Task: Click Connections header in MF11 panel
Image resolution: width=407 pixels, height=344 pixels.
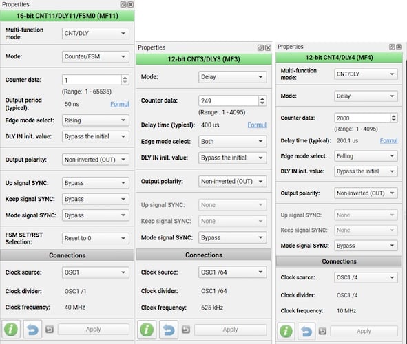Action: pyautogui.click(x=67, y=255)
